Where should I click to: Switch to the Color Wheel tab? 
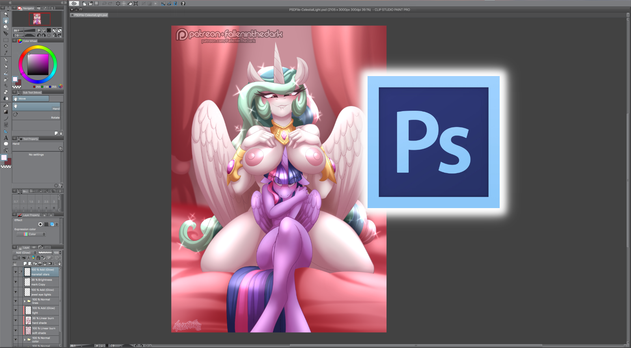click(28, 41)
